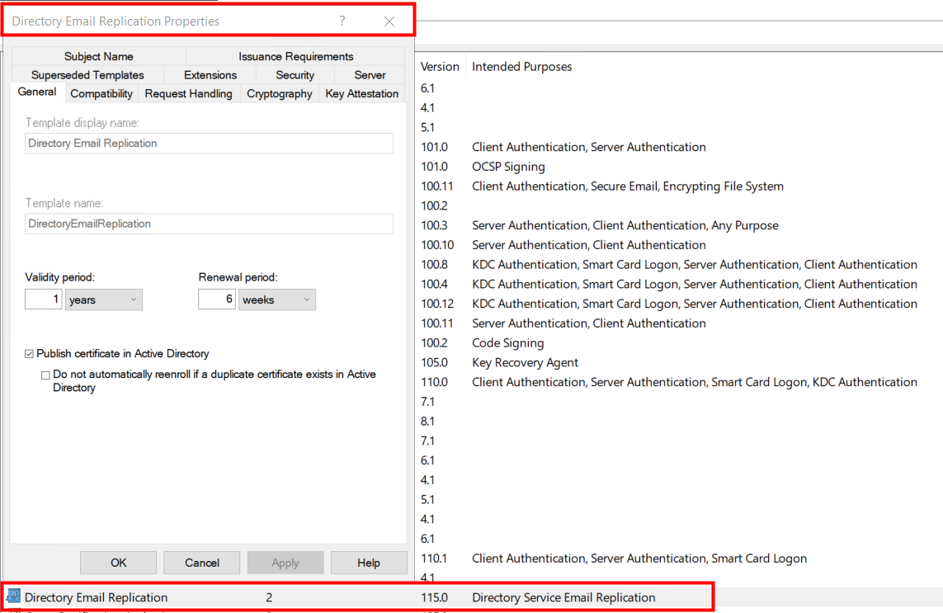Click the Directory Email Replication list row name
This screenshot has width=943, height=613.
pos(97,597)
